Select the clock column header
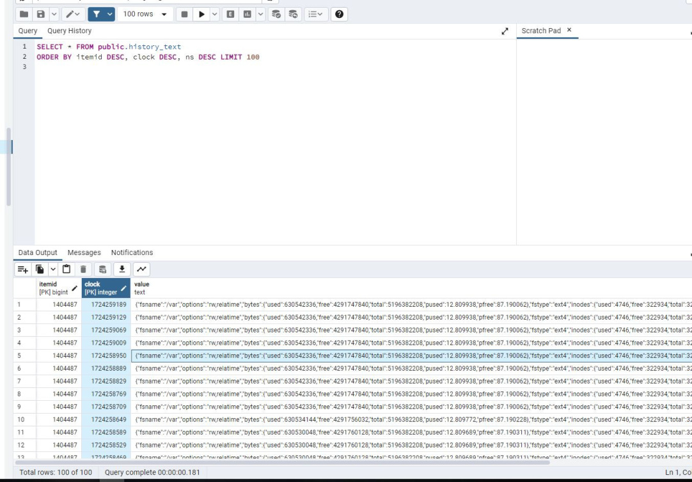Screen dimensions: 692x482 click(100, 288)
